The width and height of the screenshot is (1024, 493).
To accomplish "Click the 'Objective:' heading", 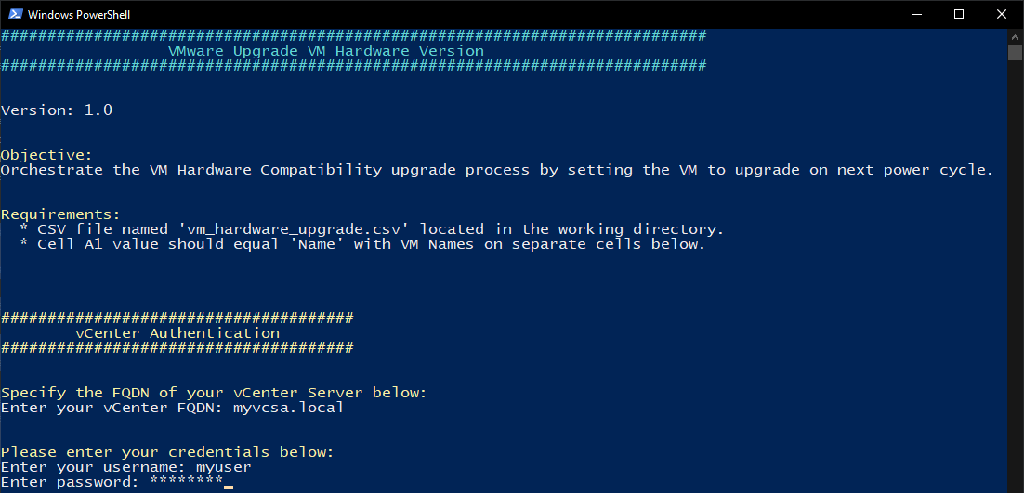I will (46, 155).
